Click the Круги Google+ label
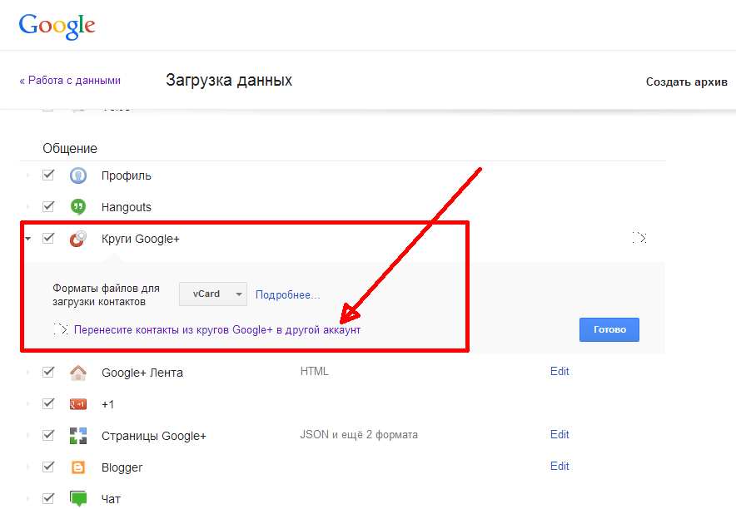736x509 pixels. (141, 239)
